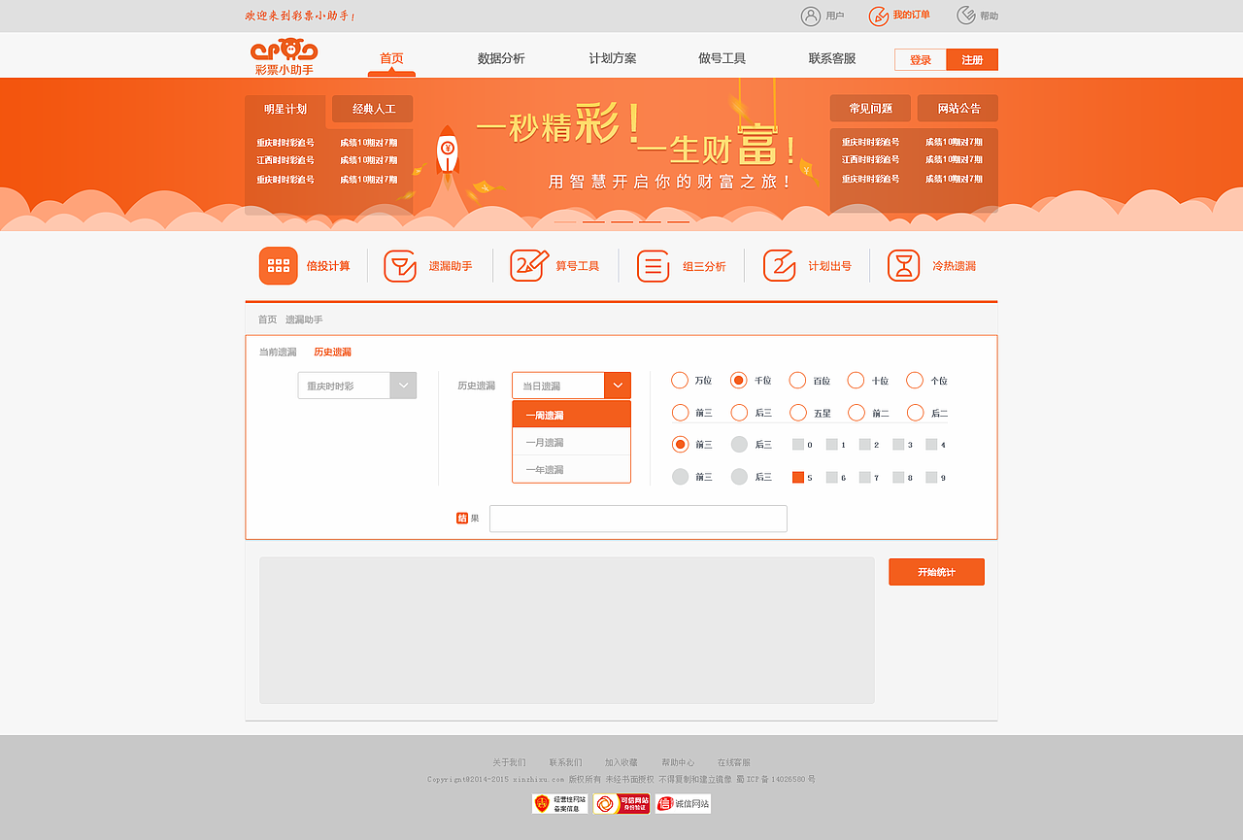The height and width of the screenshot is (840, 1243).
Task: Open 帮助中心 footer link
Action: coord(678,762)
